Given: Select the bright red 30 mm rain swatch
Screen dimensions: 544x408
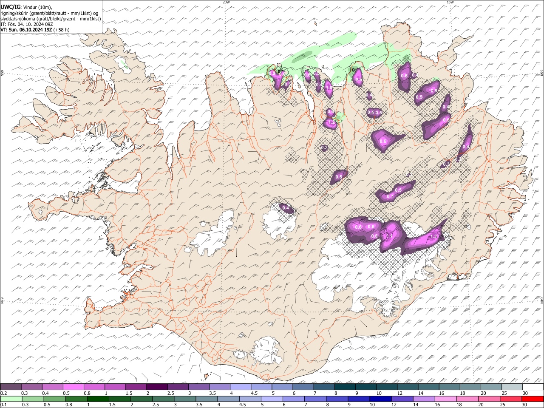Looking at the screenshot, I should [533, 399].
